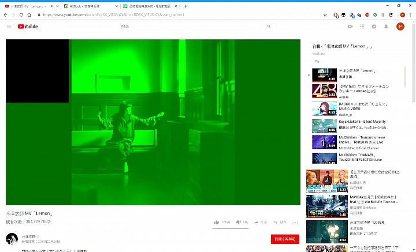The height and width of the screenshot is (252, 416).
Task: Reload the page
Action: [x=21, y=15]
